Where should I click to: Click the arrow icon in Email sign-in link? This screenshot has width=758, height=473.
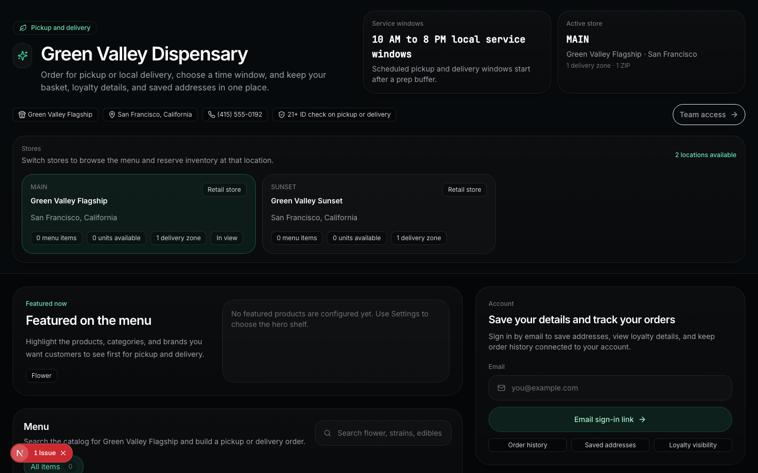(642, 419)
